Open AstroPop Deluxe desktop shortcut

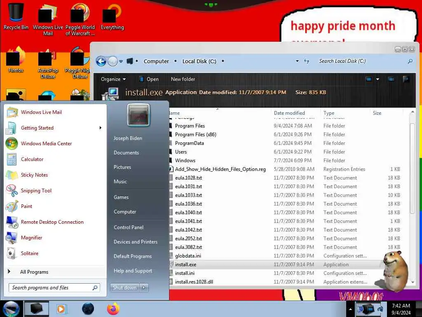[x=48, y=63]
